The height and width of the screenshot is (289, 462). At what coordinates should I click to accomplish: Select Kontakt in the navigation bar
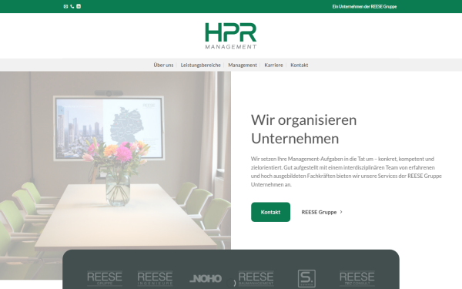300,65
